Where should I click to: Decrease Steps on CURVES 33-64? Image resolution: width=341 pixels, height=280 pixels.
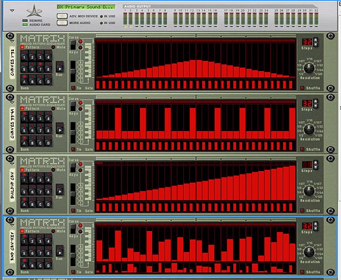pyautogui.click(x=316, y=106)
